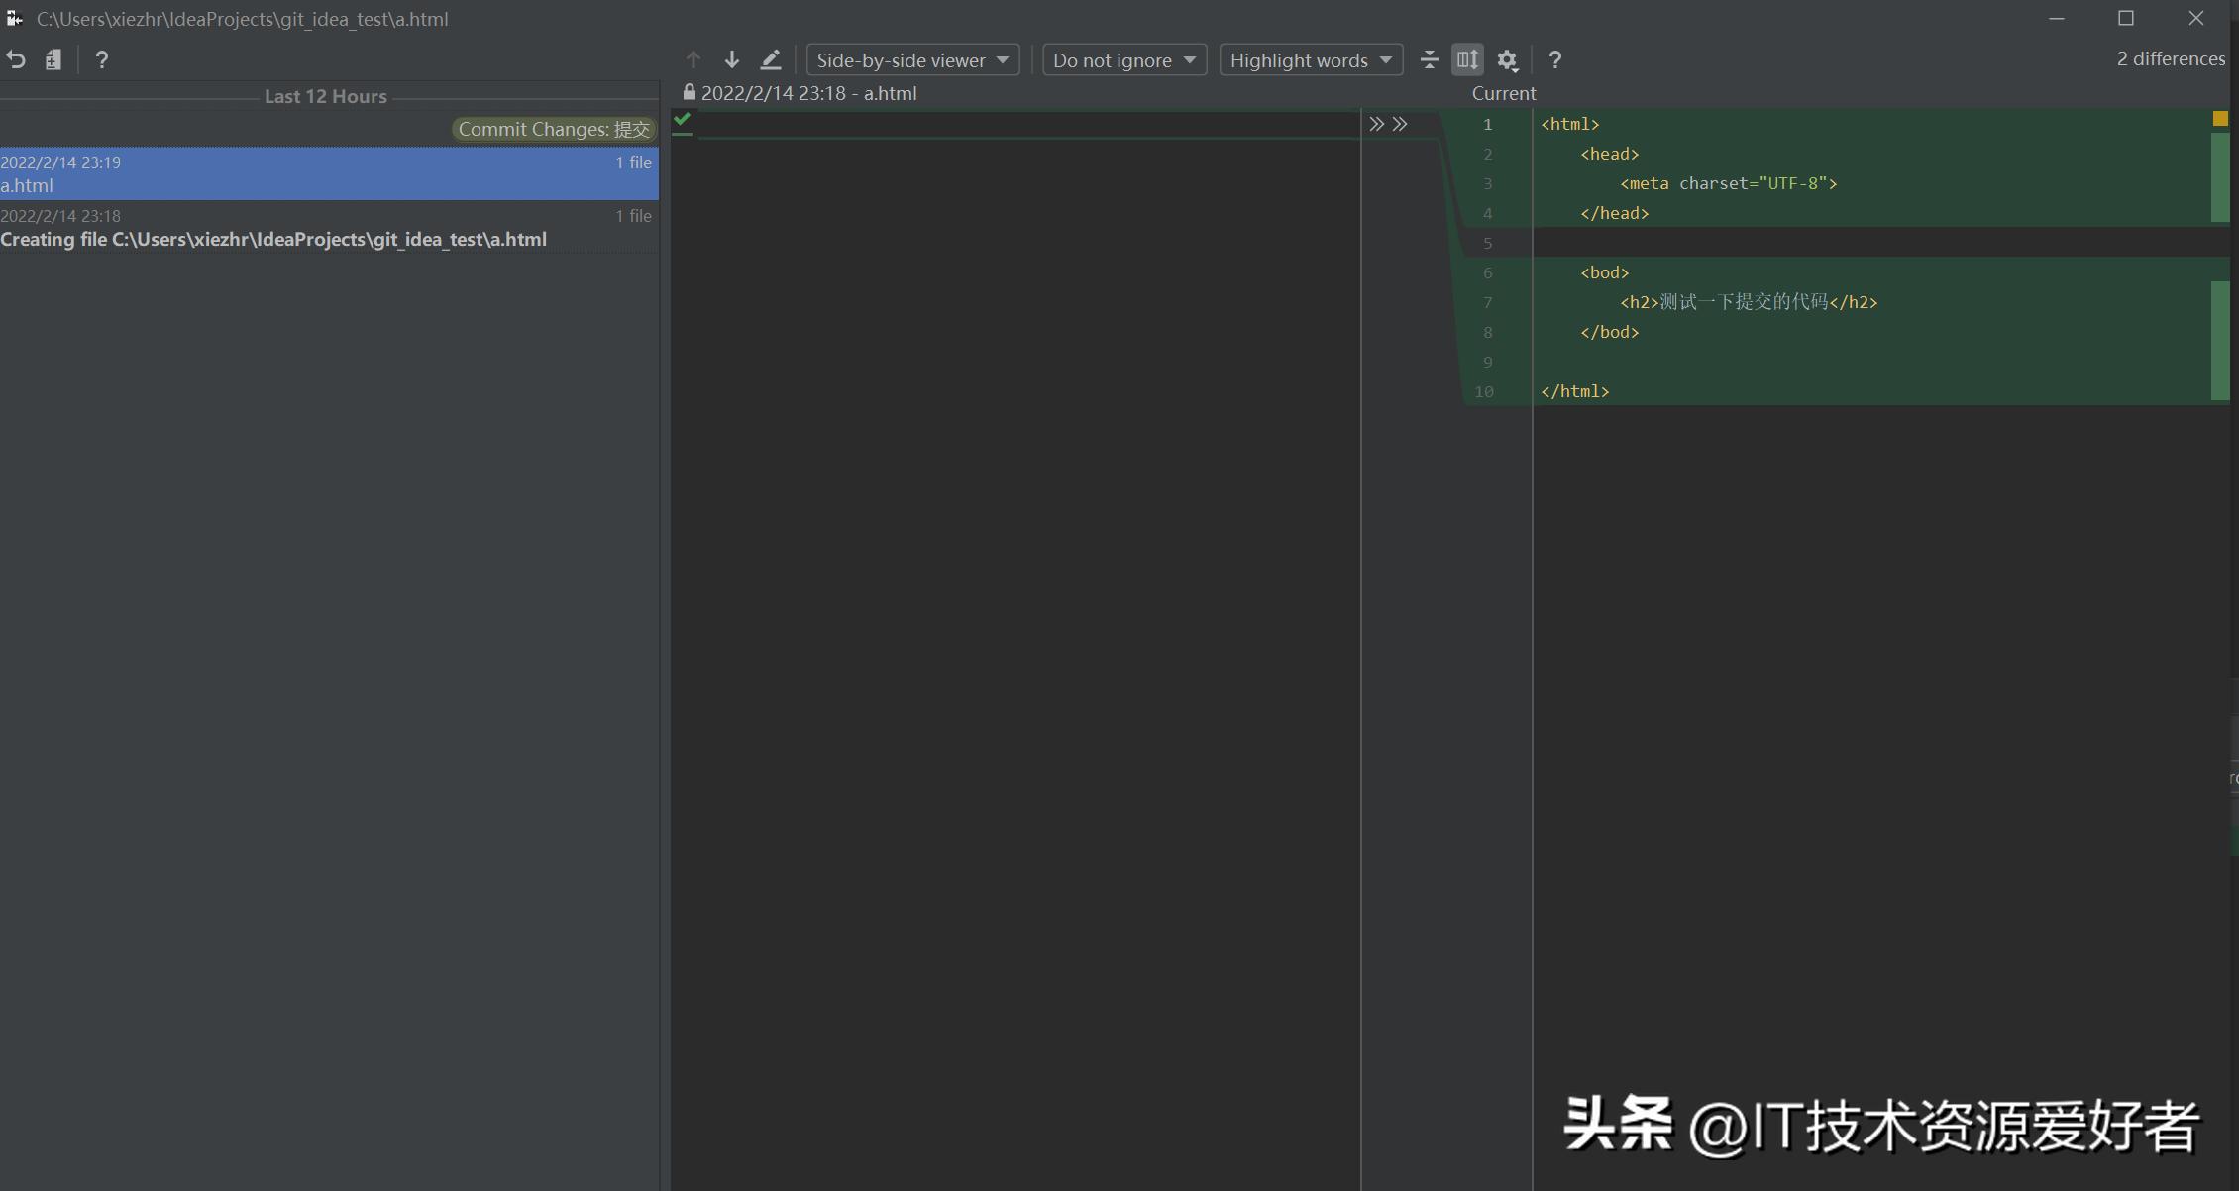Viewport: 2239px width, 1191px height.
Task: Open diff settings gear icon
Action: [x=1507, y=59]
